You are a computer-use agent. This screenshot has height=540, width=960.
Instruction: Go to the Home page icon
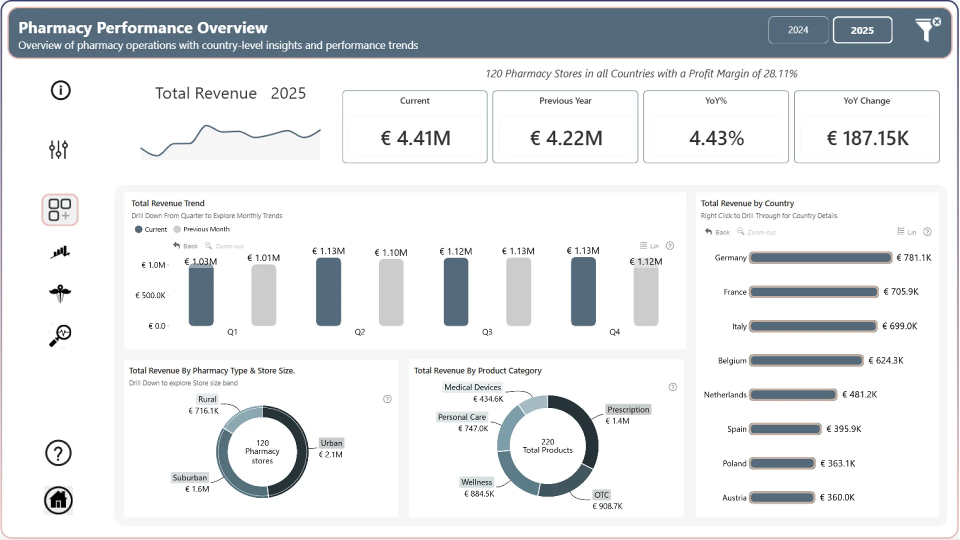(58, 500)
